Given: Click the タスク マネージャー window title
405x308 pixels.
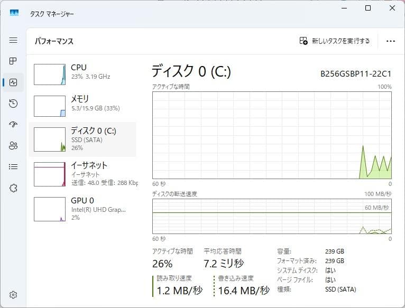Looking at the screenshot, I should (52, 14).
